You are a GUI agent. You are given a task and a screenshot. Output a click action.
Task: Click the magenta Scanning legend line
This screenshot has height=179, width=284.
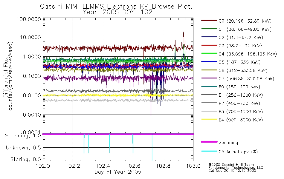pos(209,142)
